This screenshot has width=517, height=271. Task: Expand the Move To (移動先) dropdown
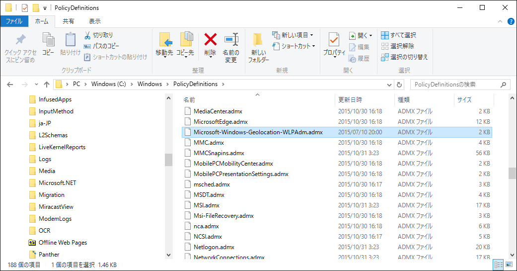click(x=164, y=57)
